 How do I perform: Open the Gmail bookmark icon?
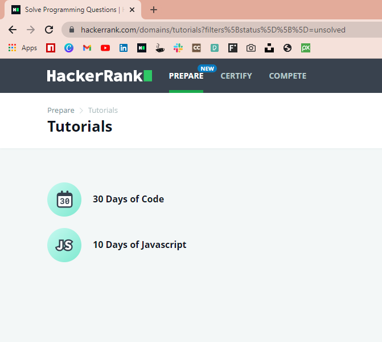[x=87, y=48]
